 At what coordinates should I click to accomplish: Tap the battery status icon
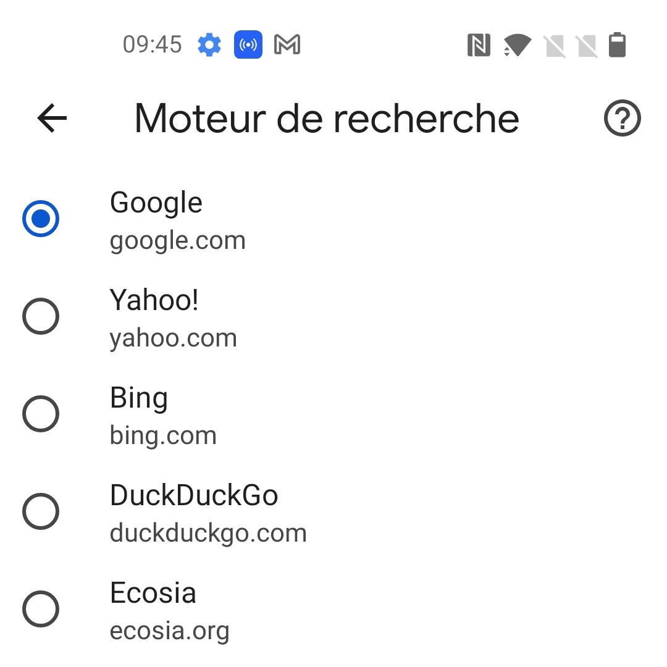point(617,45)
